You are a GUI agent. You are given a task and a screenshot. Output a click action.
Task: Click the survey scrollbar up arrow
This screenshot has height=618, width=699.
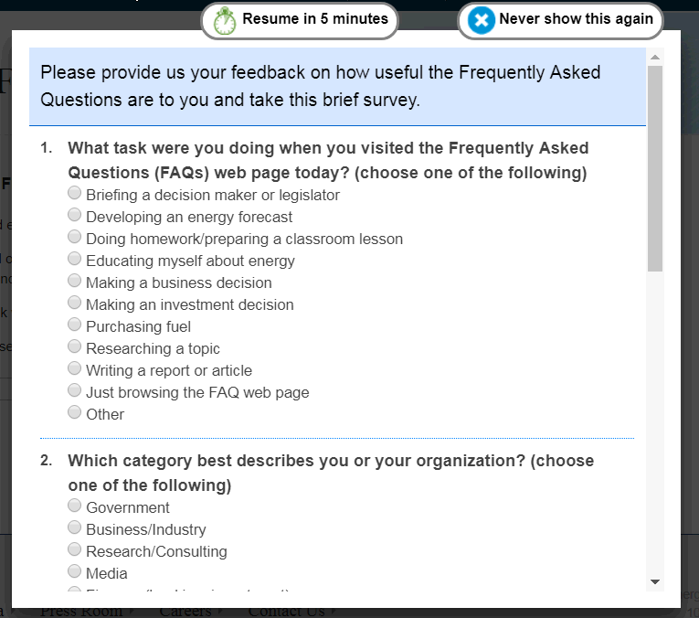pos(654,57)
